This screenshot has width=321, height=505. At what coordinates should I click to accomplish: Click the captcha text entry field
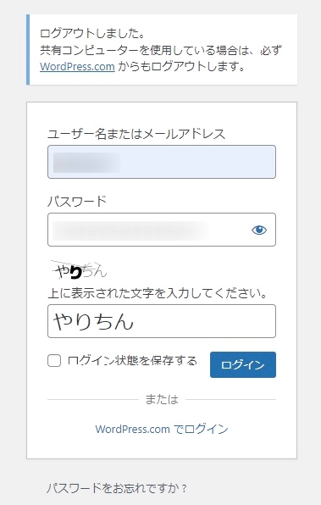(x=162, y=321)
